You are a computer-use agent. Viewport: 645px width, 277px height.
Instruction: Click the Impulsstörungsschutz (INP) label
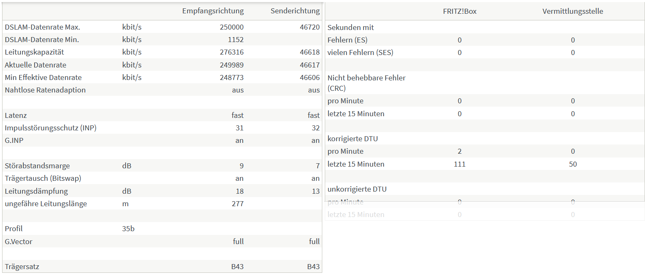tap(51, 128)
